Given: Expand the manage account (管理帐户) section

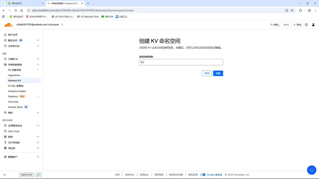Looking at the screenshot, I should coord(38,157).
